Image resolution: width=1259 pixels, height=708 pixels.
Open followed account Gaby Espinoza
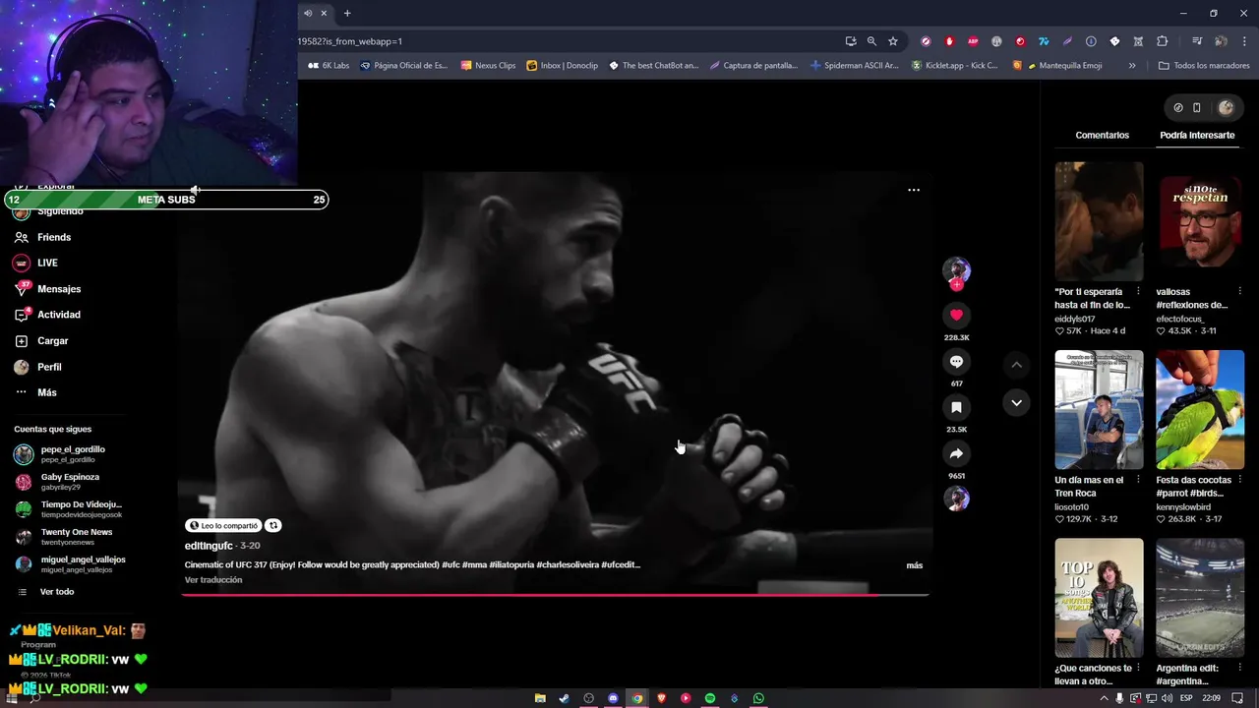69,482
